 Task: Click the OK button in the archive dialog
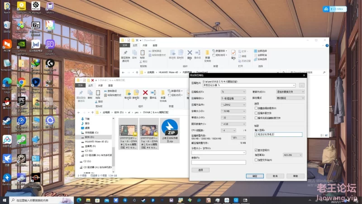255,176
